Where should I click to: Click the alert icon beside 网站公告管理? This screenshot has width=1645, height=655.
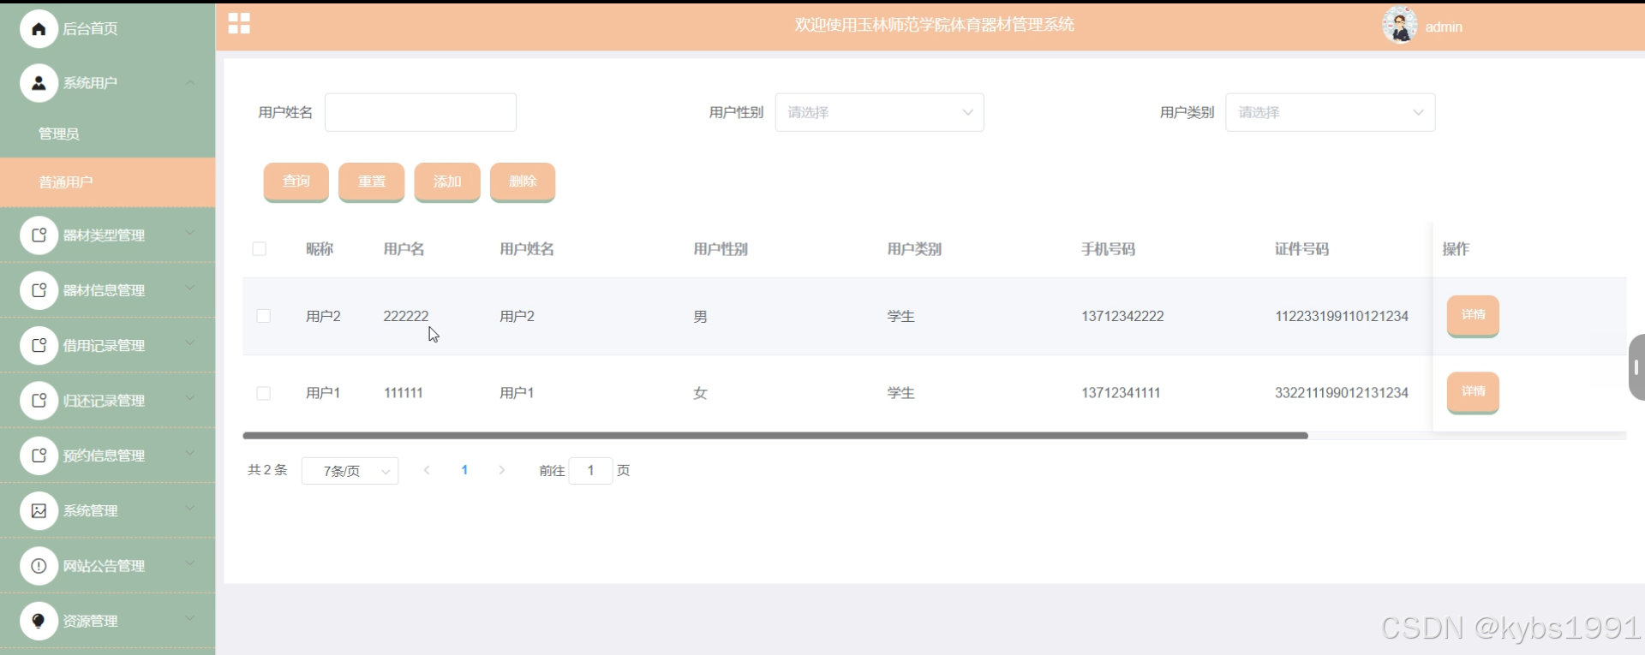click(x=39, y=566)
